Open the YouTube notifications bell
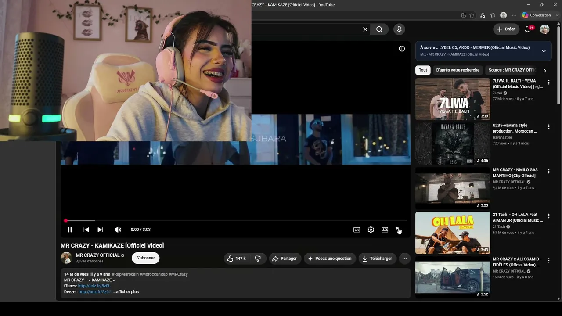The width and height of the screenshot is (562, 316). click(528, 29)
